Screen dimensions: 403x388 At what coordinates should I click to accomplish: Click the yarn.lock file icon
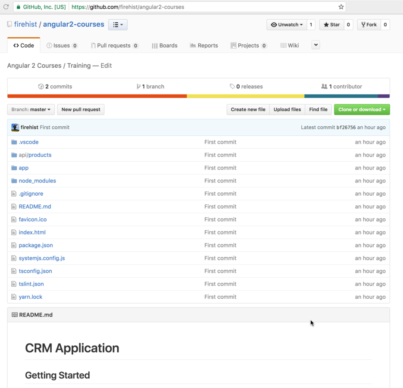[x=14, y=297]
